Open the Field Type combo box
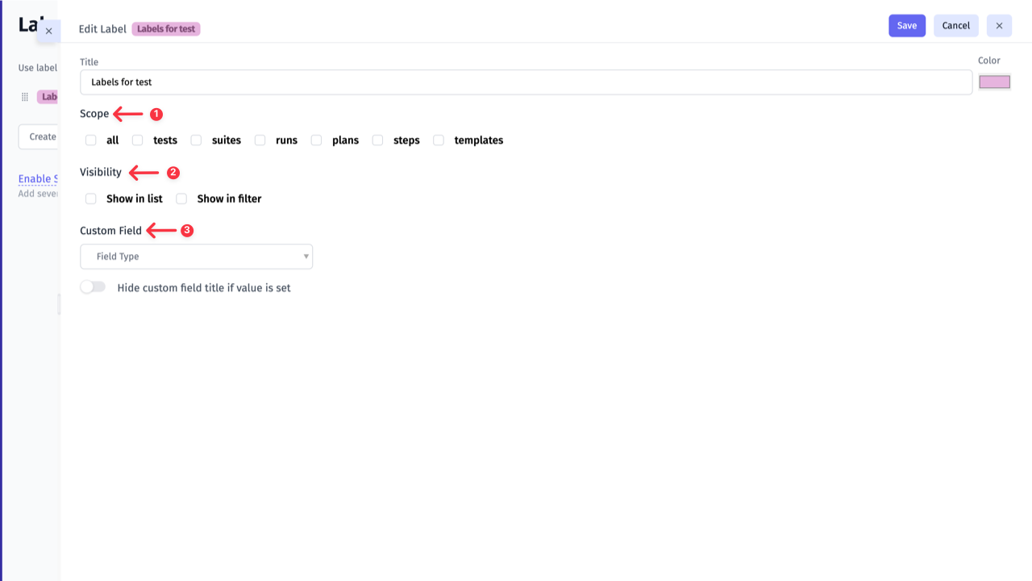The image size is (1032, 581). 196,257
